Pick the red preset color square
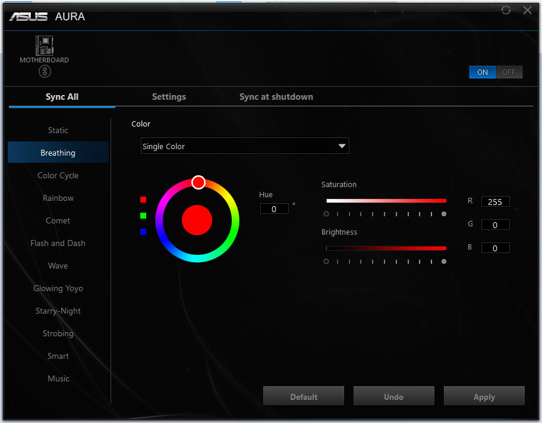Screen dimensions: 542x423 [143, 200]
